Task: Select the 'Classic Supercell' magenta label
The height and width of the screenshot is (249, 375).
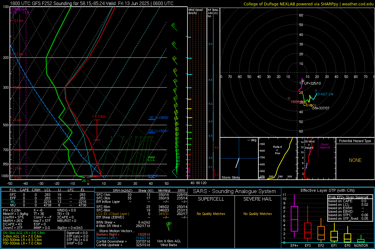Action: tap(324, 146)
